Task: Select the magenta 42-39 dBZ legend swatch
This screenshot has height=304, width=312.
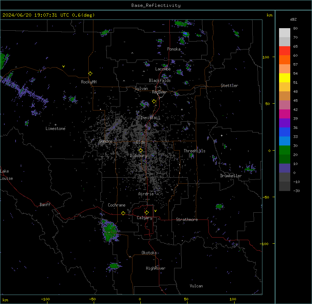Action: point(284,114)
